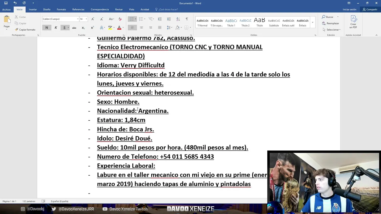
Task: Decrease paragraph indent
Action: click(x=160, y=19)
